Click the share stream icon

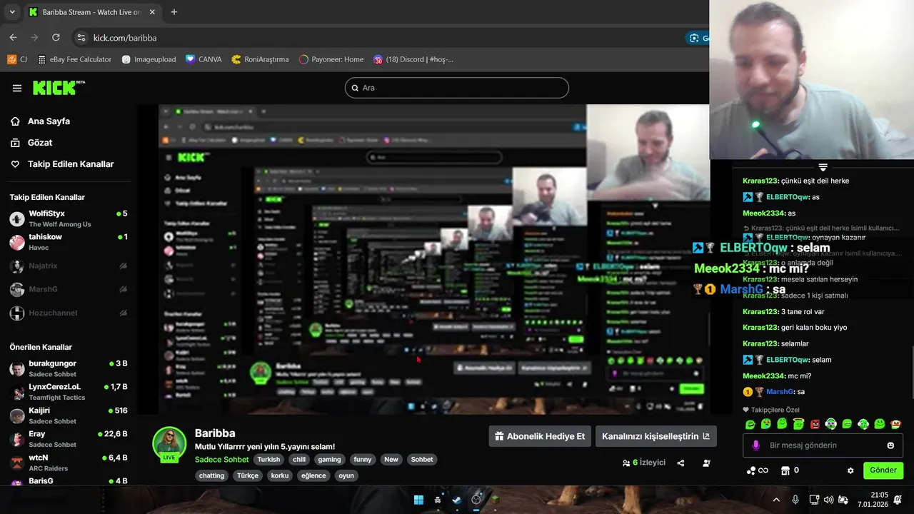(681, 463)
